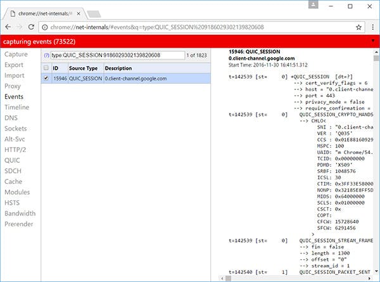Toggle the select-all checkbox in table header
The height and width of the screenshot is (282, 380).
click(46, 68)
